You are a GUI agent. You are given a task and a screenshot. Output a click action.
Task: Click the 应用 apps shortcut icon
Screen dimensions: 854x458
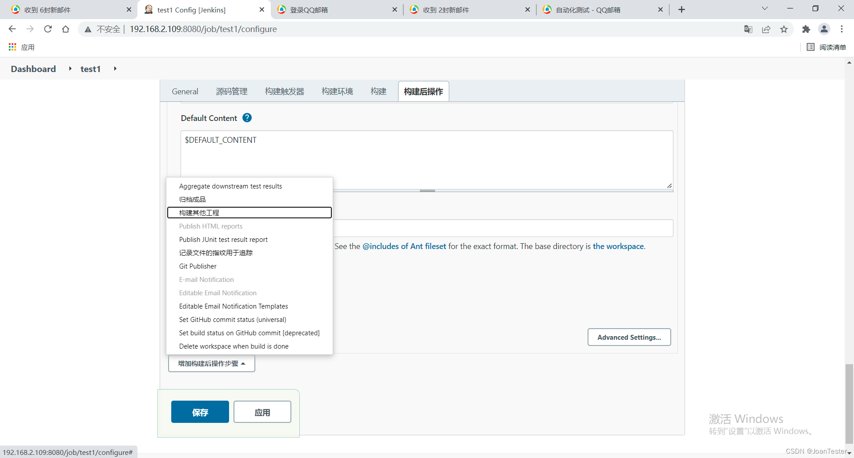pos(12,47)
